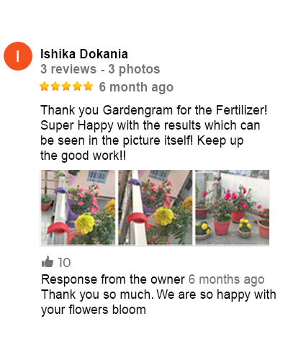This screenshot has height=360, width=288.
Task: Click the five-star rating icons
Action: pos(66,86)
